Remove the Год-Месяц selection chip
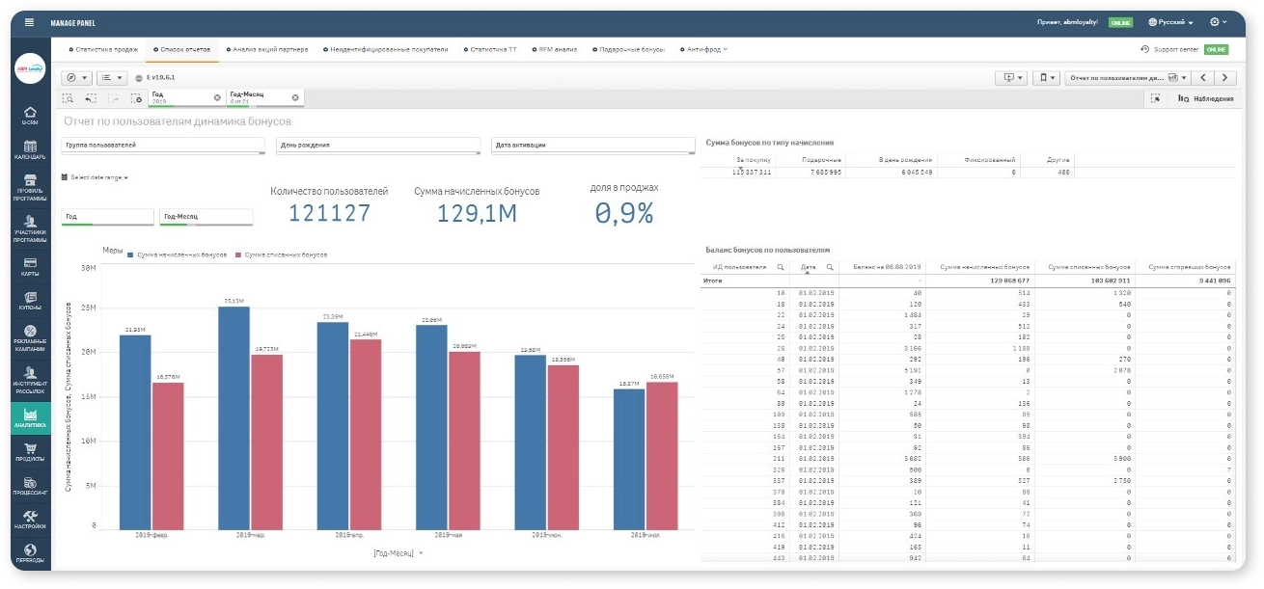 295,97
